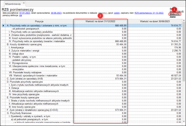Click 2023 value 23 221,52 in row F
186x126 pixels.
click(176, 110)
